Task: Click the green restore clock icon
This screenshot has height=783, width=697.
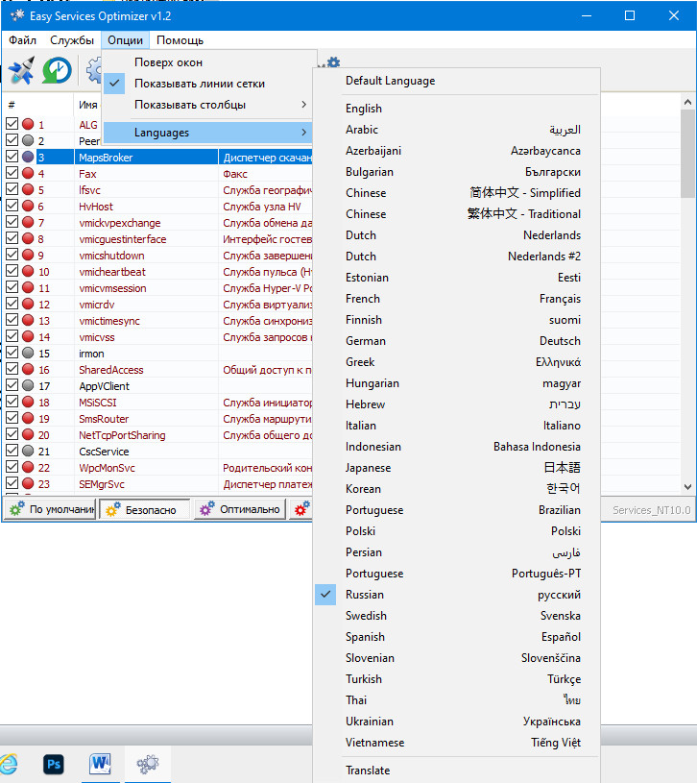Action: pos(57,70)
